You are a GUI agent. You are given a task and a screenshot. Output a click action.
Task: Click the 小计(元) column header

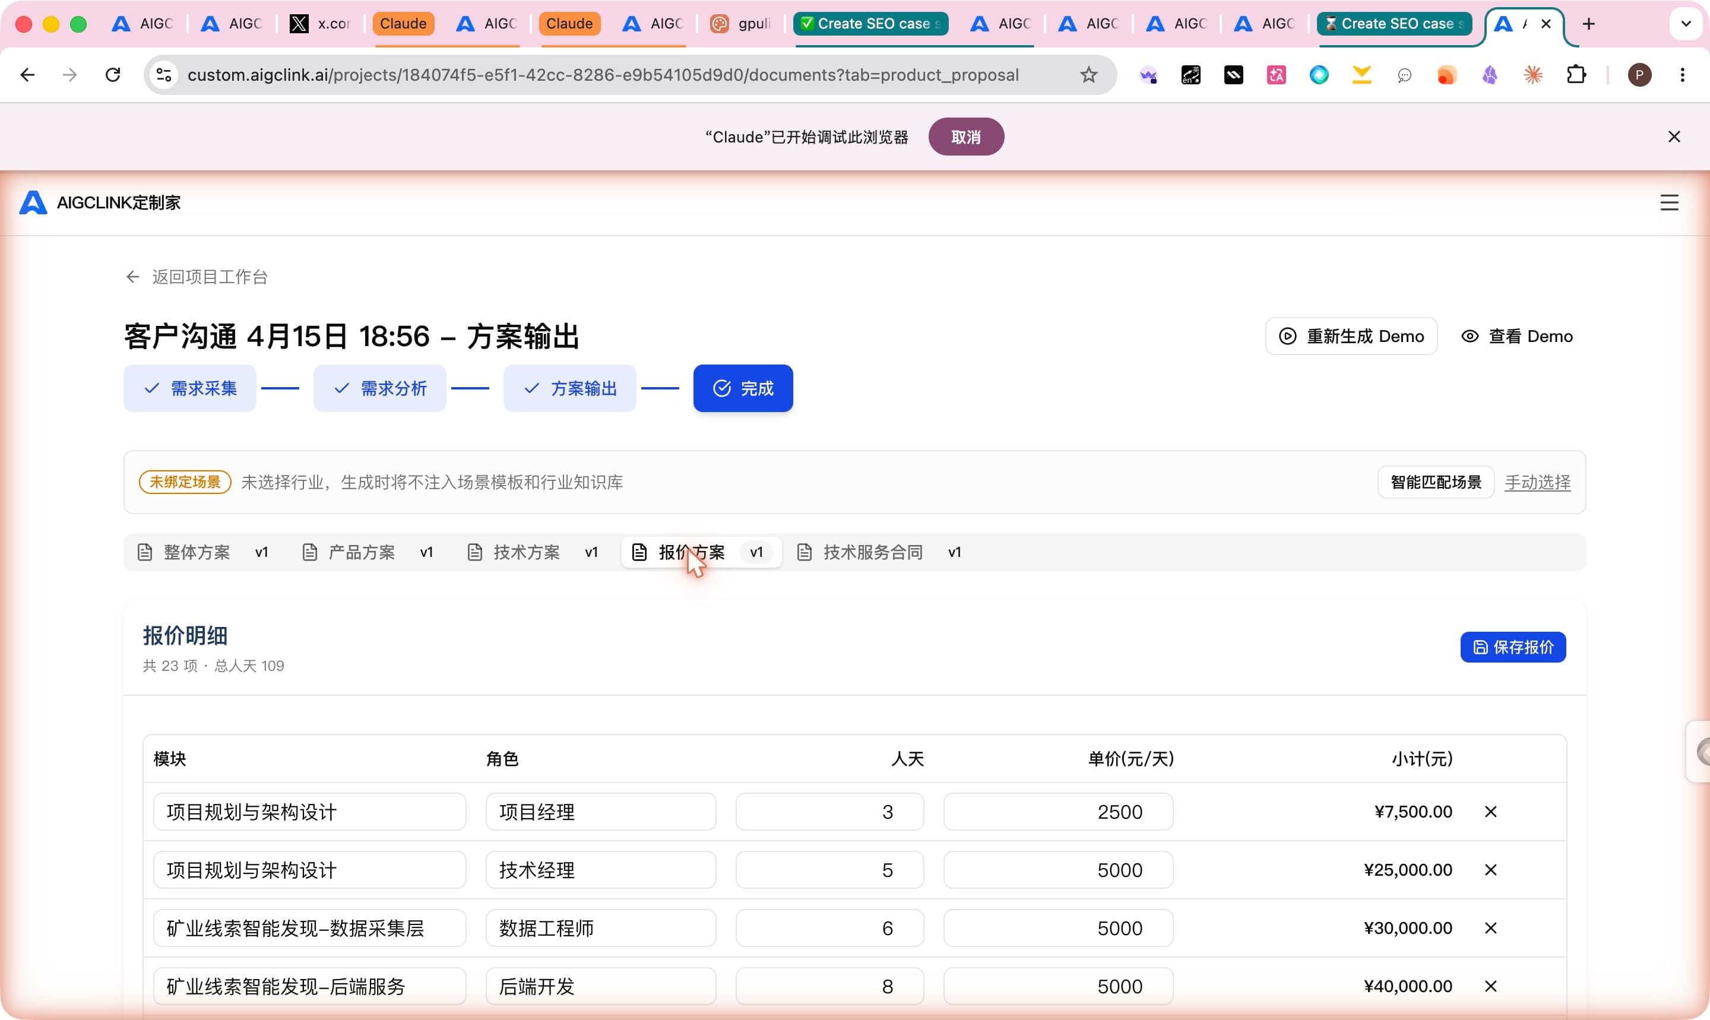1422,759
